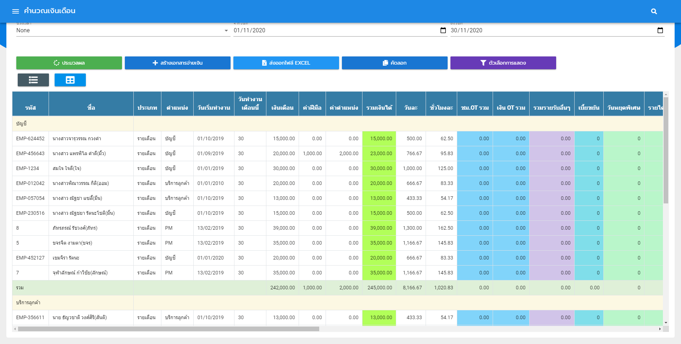Open the start date calendar picker icon
The width and height of the screenshot is (681, 344).
443,30
